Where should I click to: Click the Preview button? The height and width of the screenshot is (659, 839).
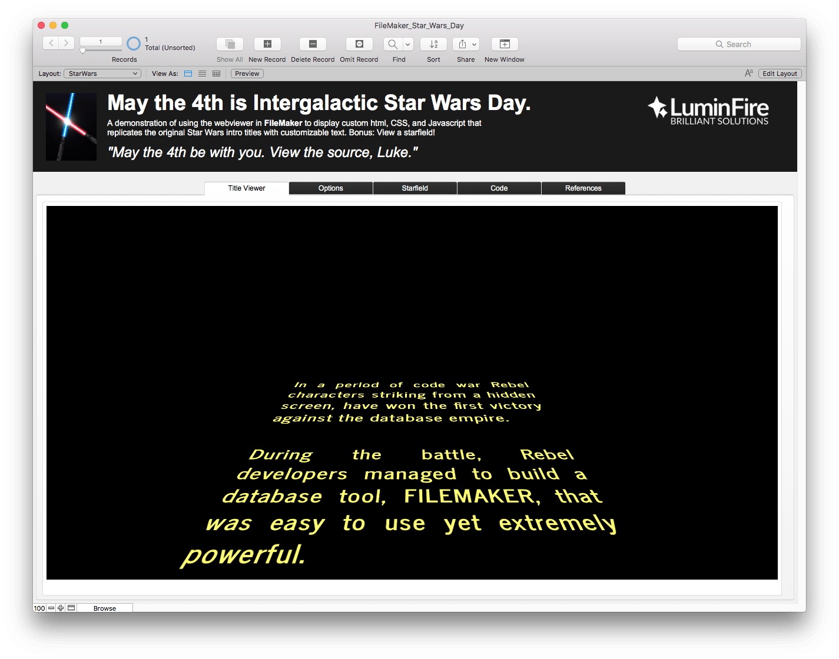point(247,74)
